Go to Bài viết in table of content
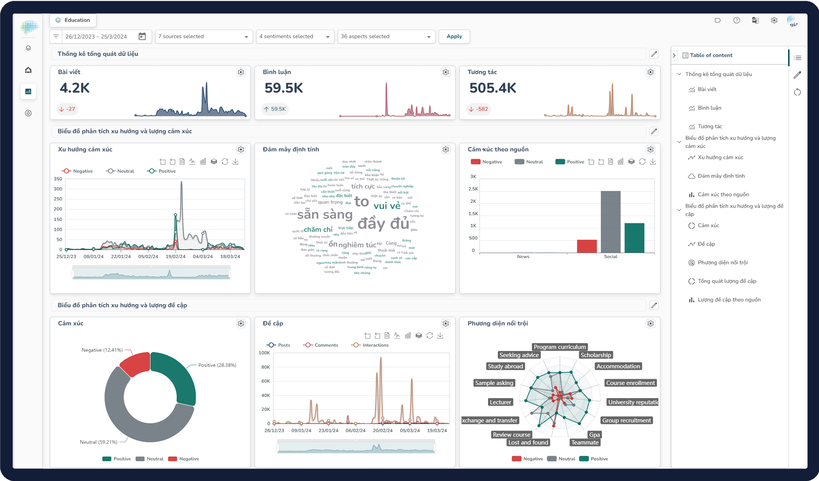The height and width of the screenshot is (481, 819). pos(706,89)
